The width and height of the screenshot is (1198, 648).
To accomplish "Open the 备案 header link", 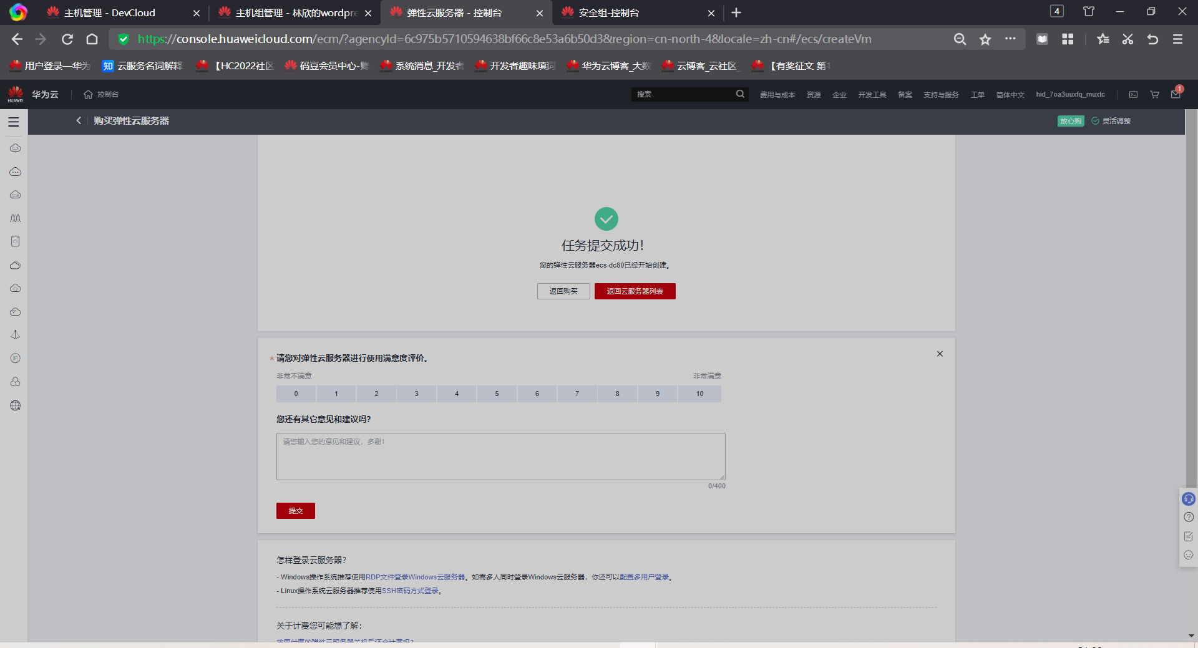I will (905, 95).
